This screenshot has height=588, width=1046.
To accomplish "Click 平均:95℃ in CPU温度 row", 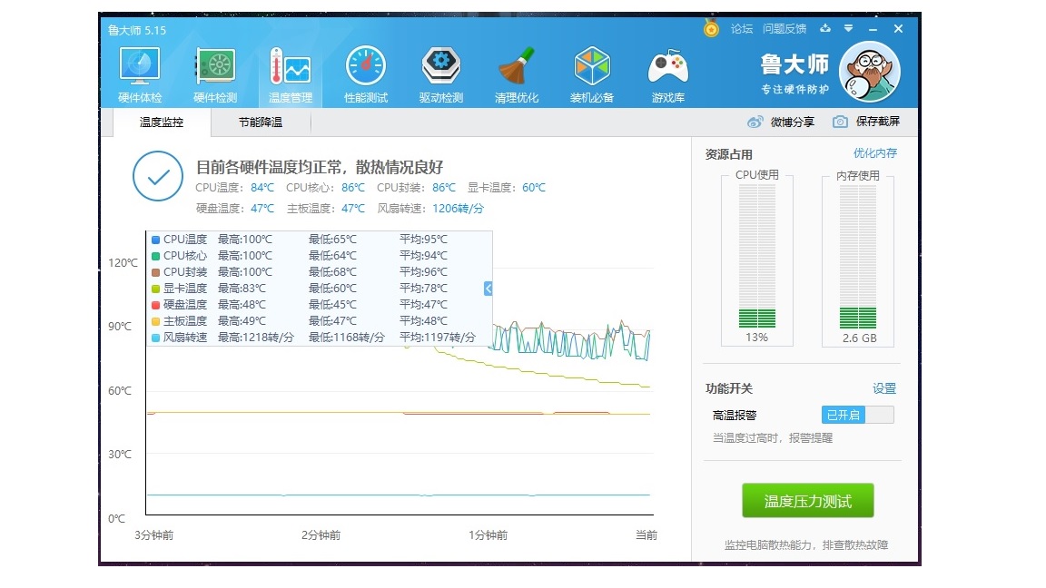I will (x=424, y=240).
